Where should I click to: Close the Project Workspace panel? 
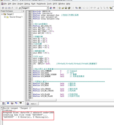(23, 11)
